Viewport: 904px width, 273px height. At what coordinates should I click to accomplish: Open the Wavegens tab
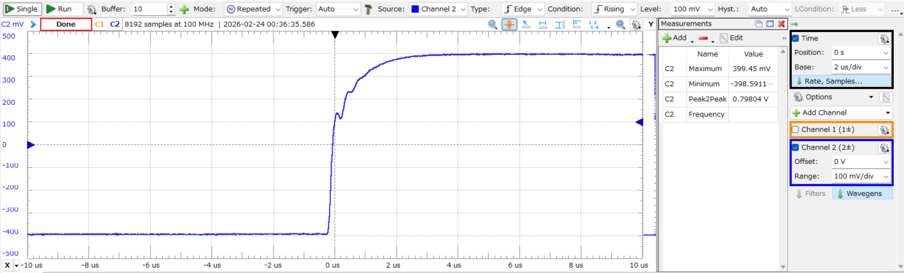[862, 193]
